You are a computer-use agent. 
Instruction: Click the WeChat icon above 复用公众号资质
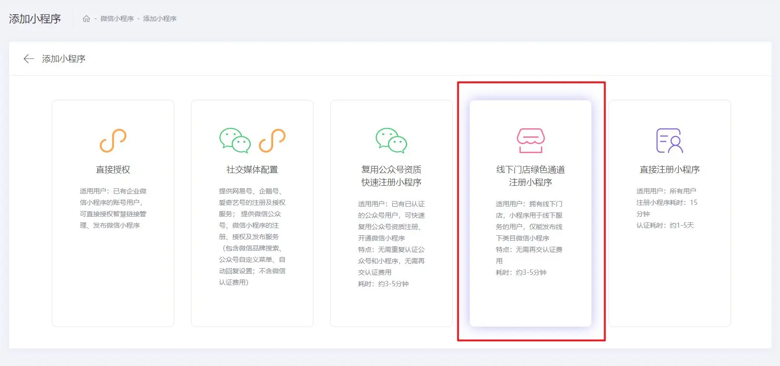pos(391,141)
